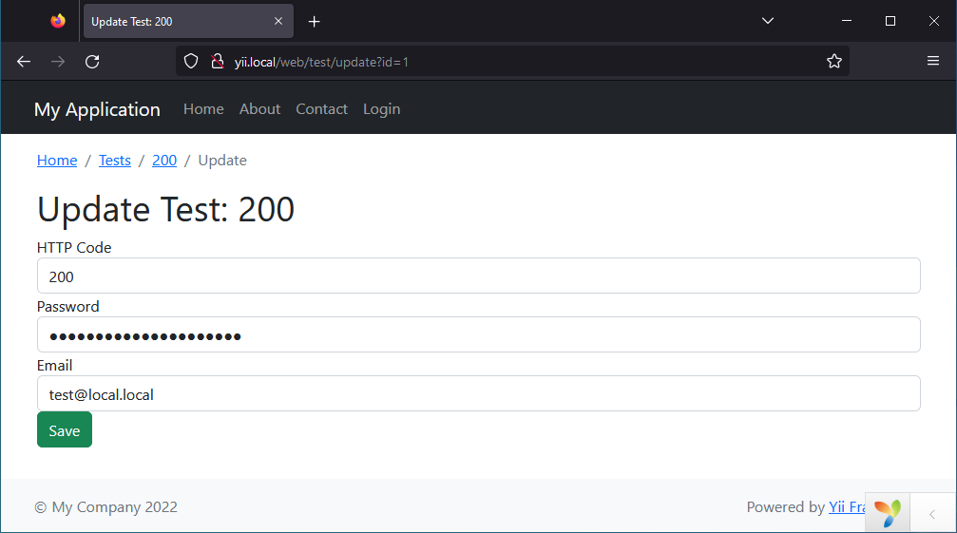Go back using the browser back arrow
Screen dimensions: 957x533
(24, 62)
